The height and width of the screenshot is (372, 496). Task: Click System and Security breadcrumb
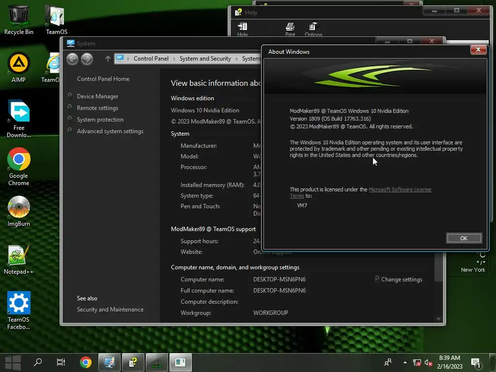coord(205,59)
